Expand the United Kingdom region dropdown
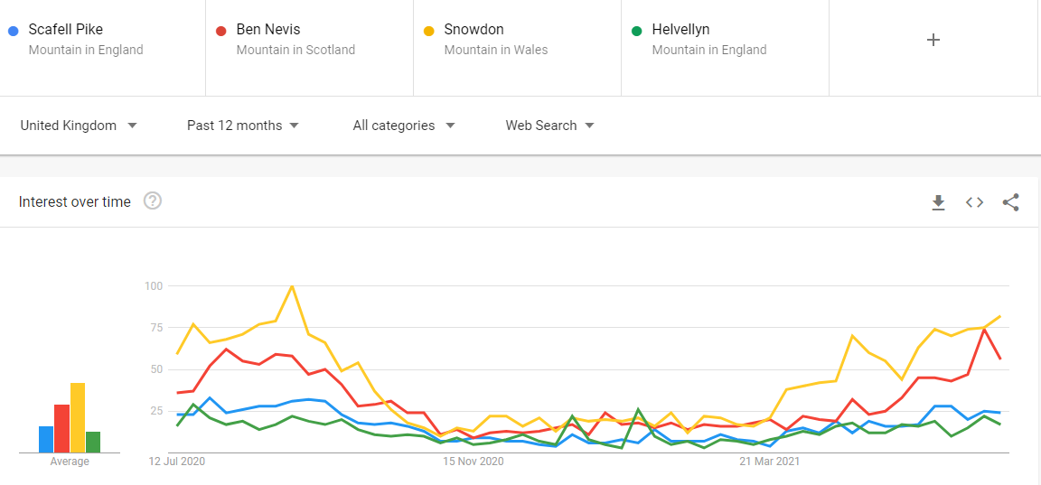The width and height of the screenshot is (1041, 485). pos(79,126)
